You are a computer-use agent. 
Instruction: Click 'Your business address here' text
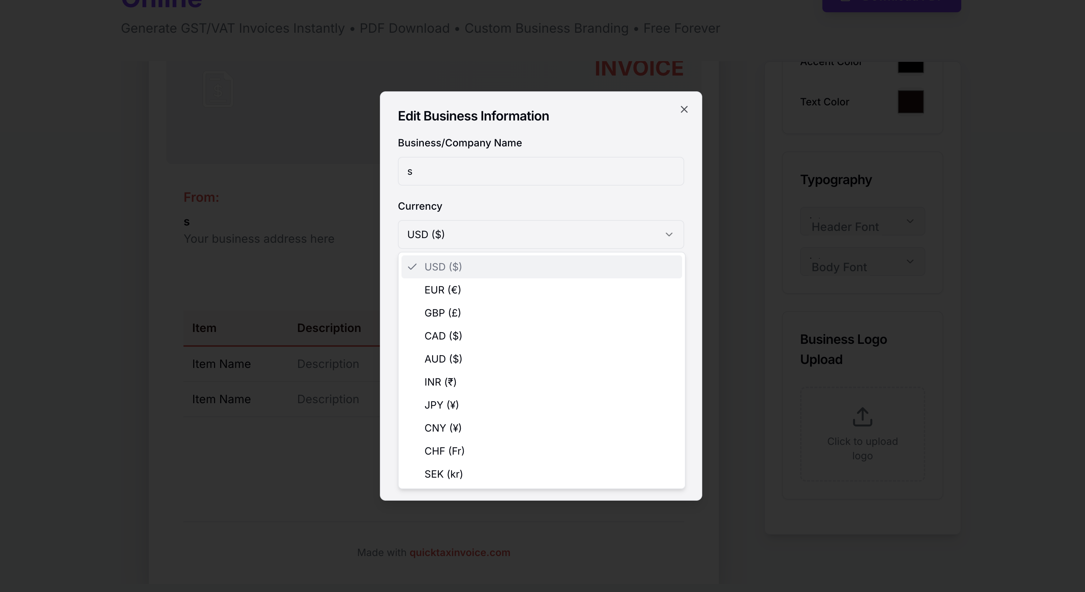tap(259, 239)
